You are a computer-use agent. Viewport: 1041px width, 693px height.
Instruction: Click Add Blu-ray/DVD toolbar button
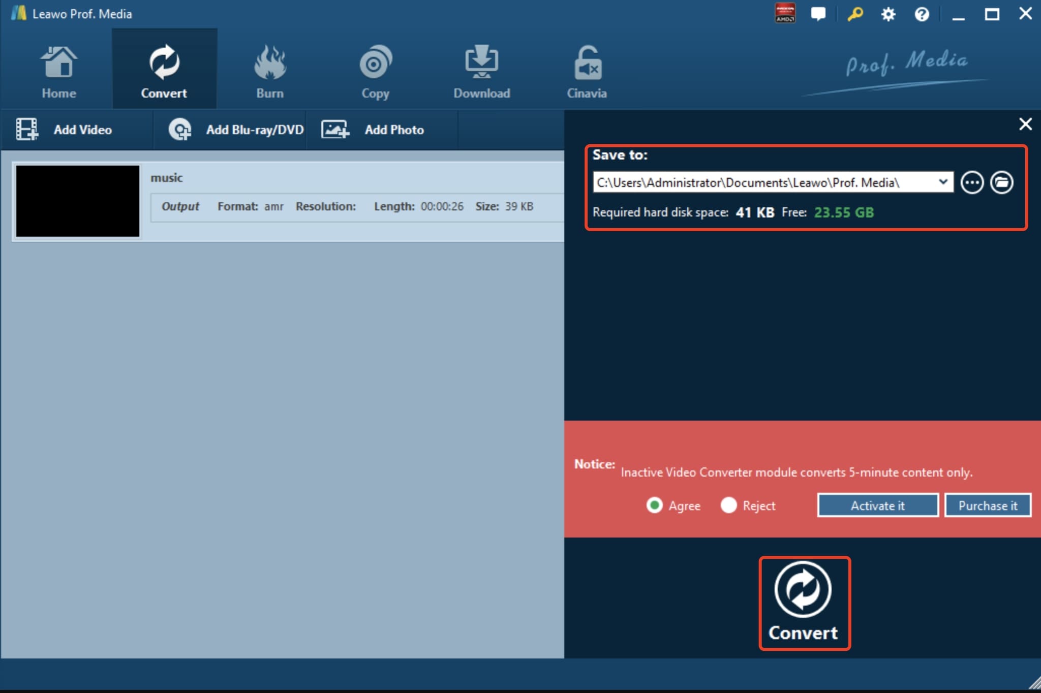pyautogui.click(x=236, y=130)
